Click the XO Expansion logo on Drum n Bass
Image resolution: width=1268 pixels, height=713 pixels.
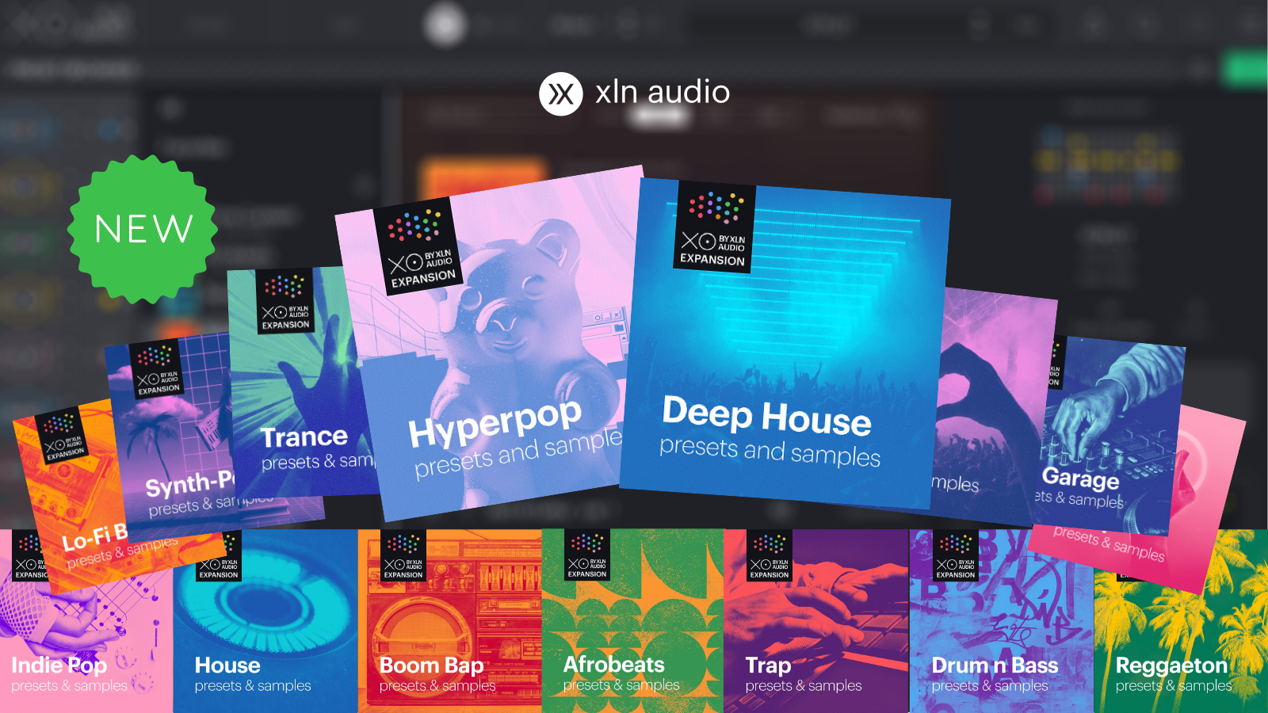[x=956, y=556]
